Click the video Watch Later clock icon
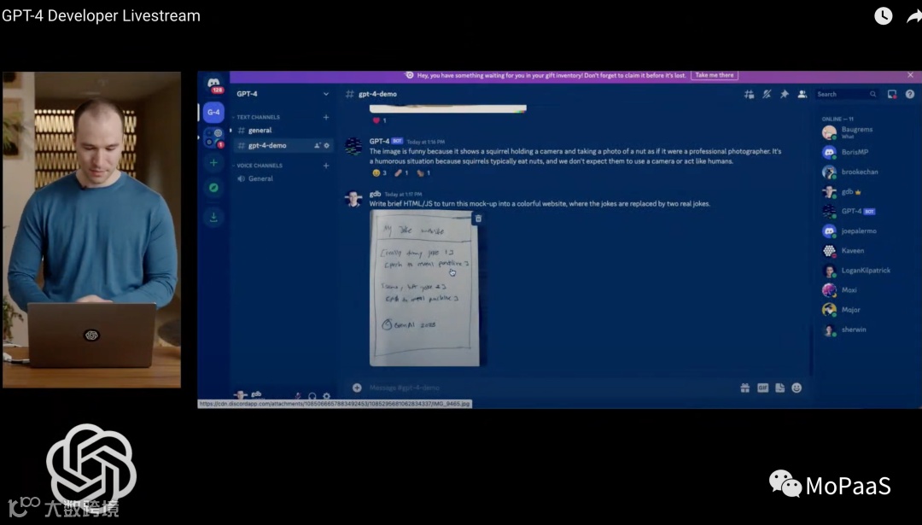 [884, 16]
